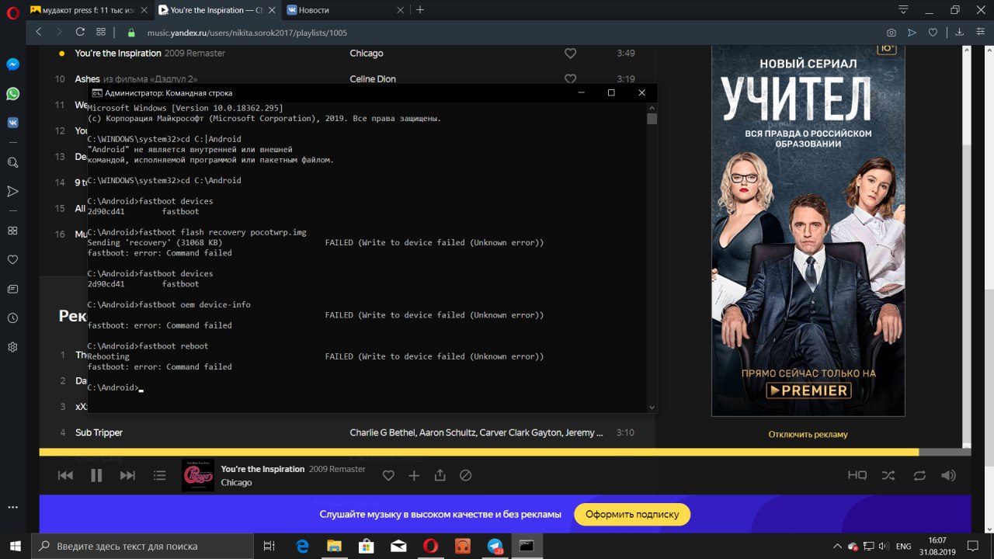Take a snapshot with camera icon
994x559 pixels.
click(x=891, y=33)
